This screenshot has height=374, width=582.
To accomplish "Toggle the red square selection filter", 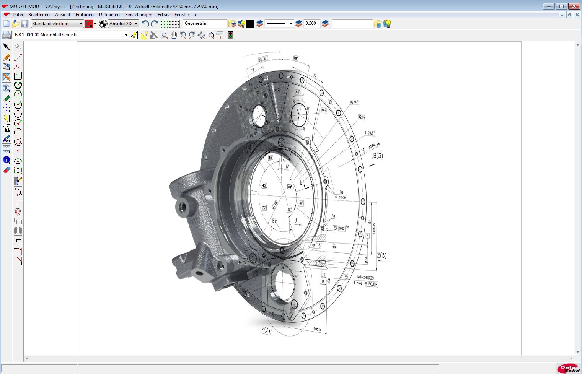I will tap(89, 24).
